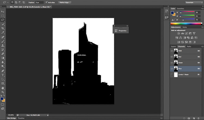This screenshot has width=204, height=120.
Task: Add a Photo Filter adjustment
Action: (188, 38)
